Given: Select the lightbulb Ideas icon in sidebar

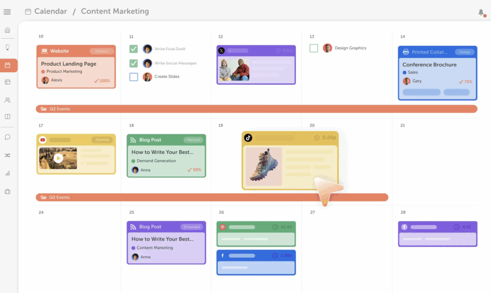Looking at the screenshot, I should pyautogui.click(x=7, y=47).
